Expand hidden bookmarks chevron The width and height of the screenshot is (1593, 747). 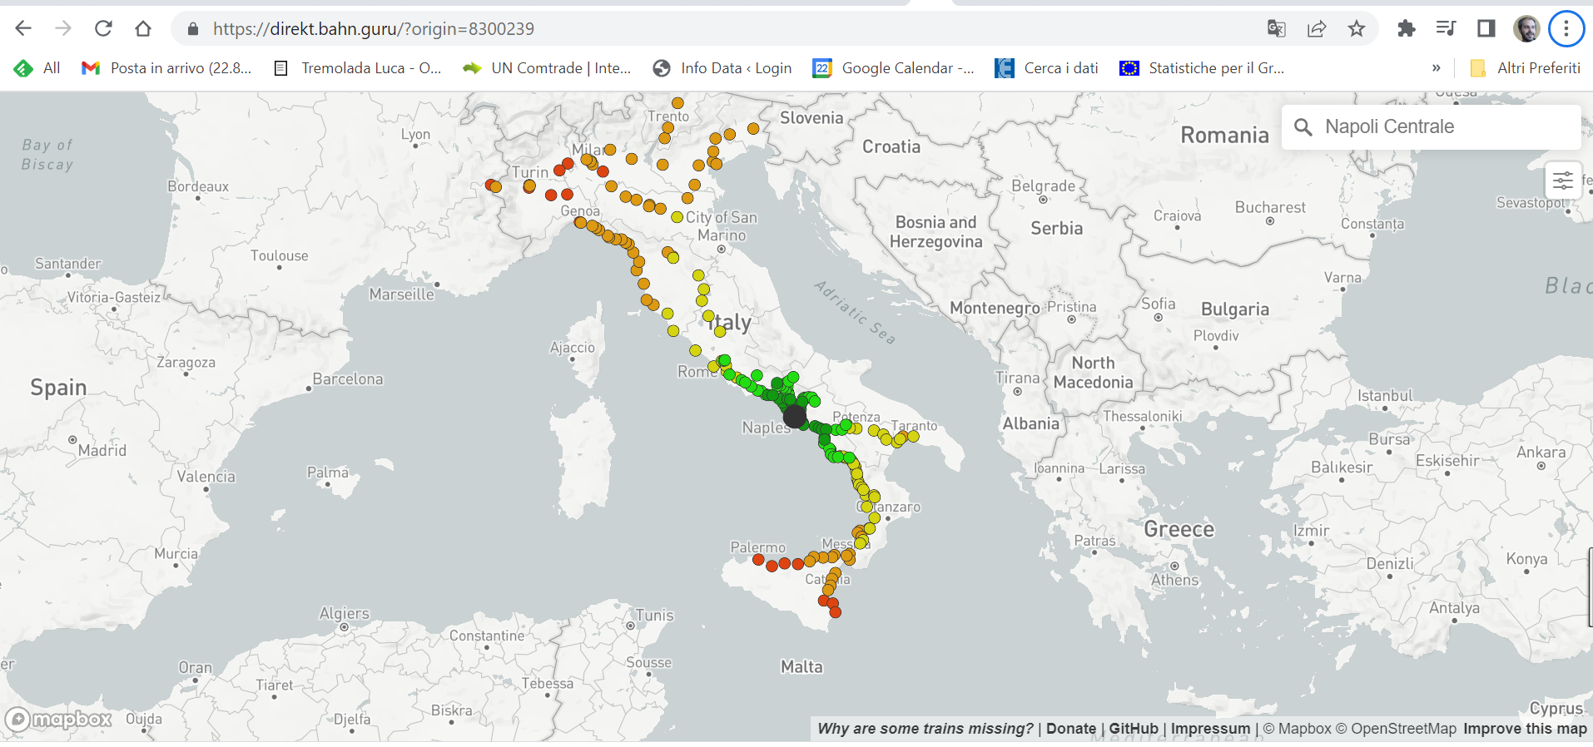1436,68
